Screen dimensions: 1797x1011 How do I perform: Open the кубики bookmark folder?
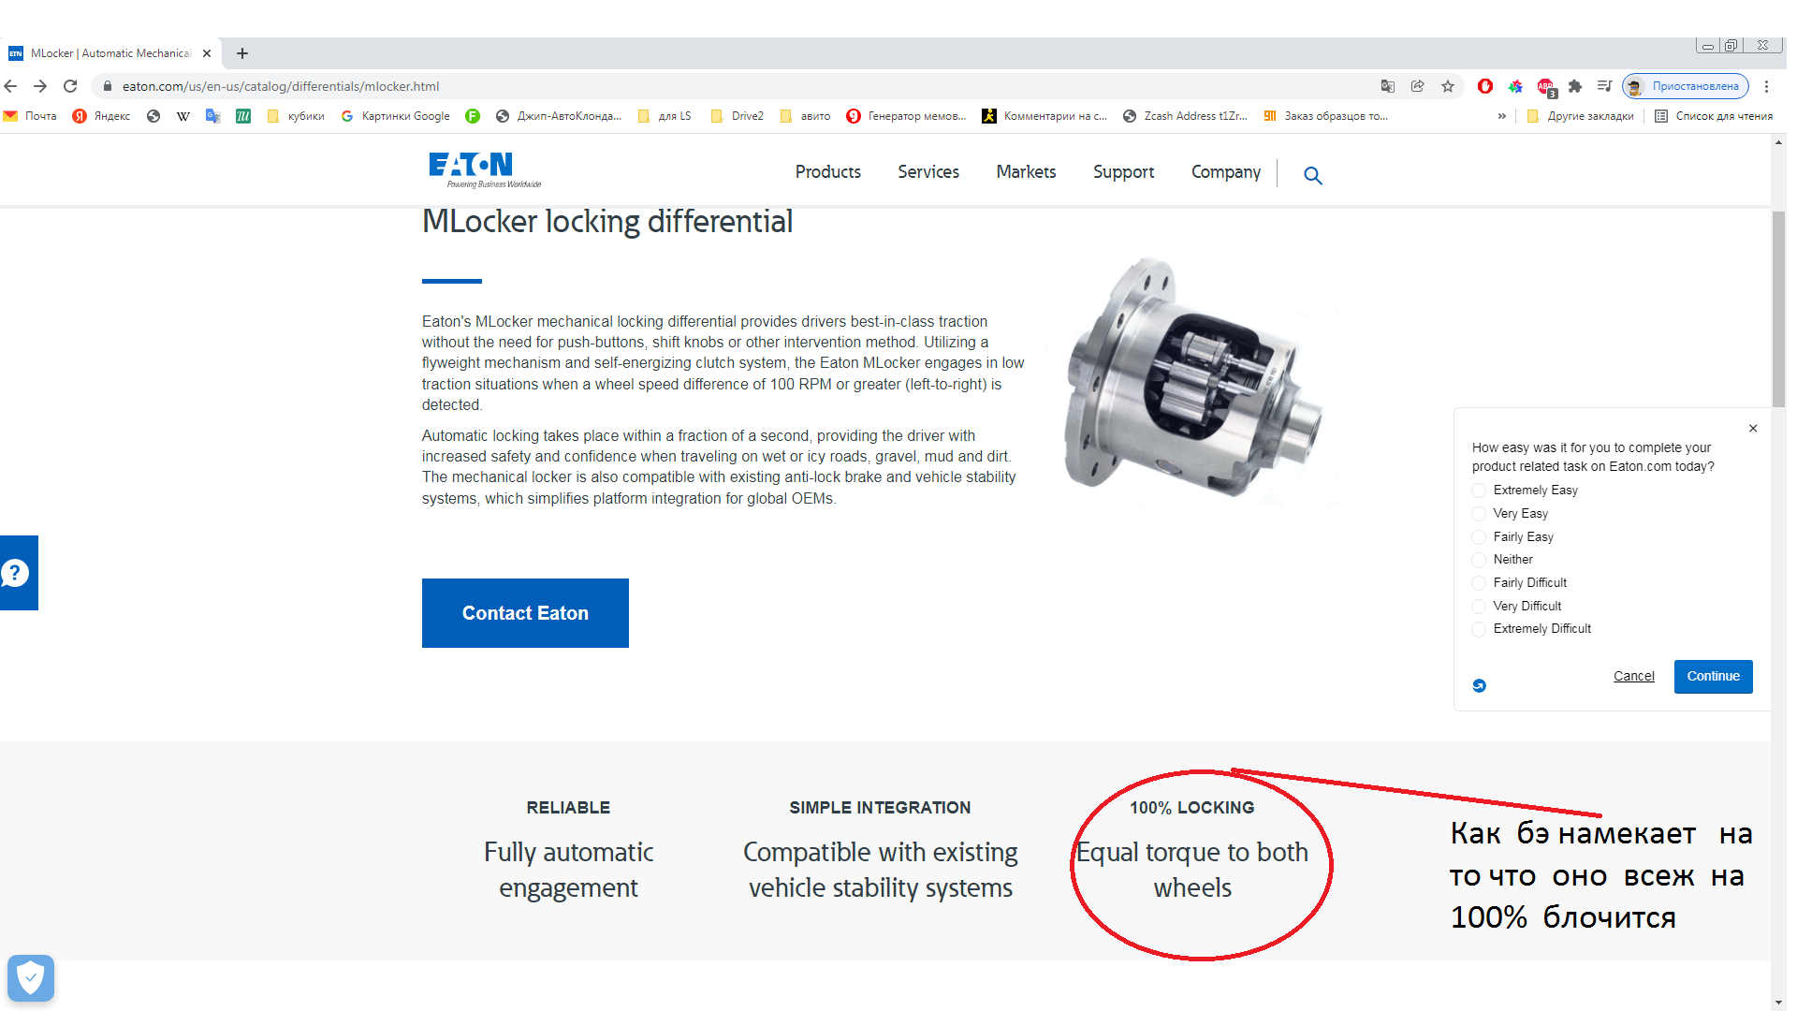pos(296,116)
